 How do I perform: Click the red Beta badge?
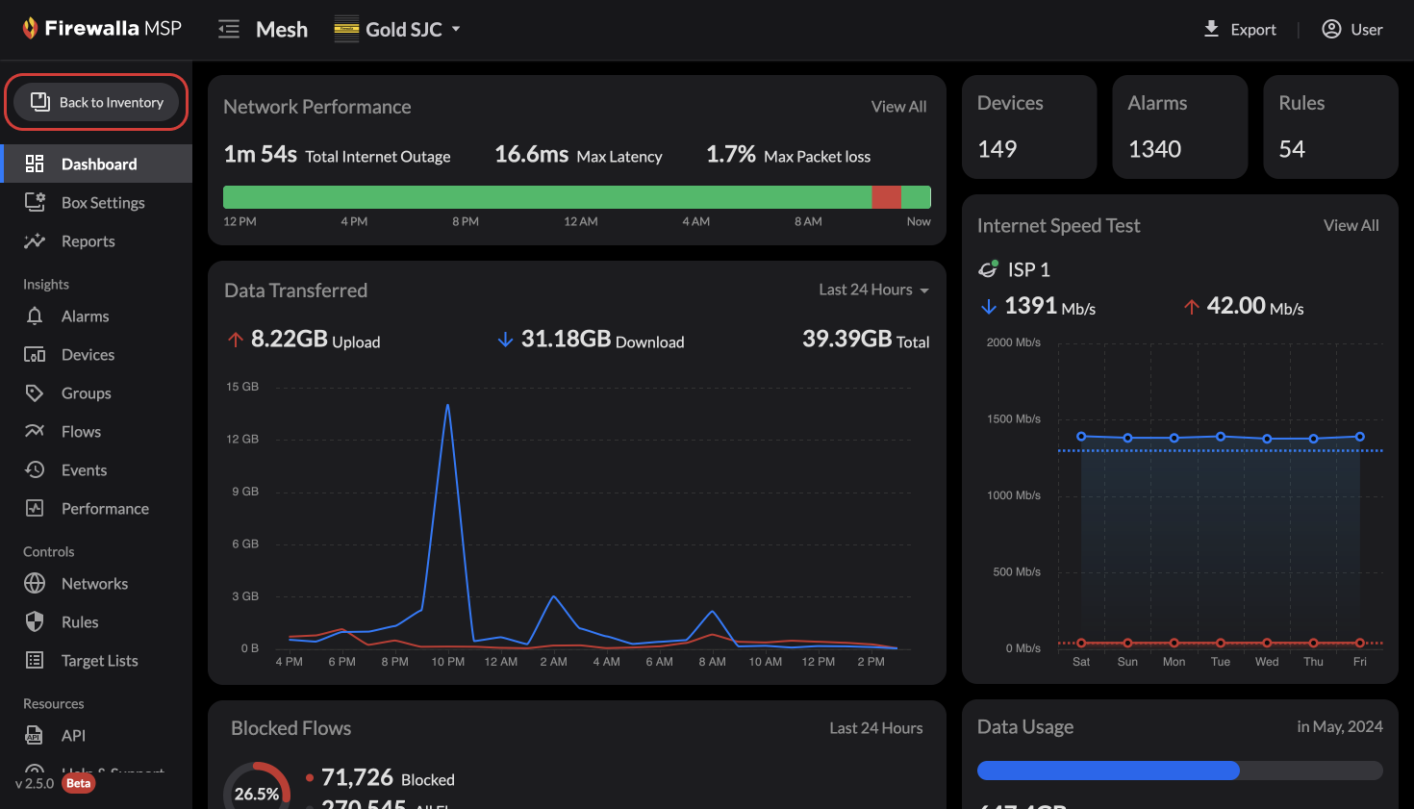(x=79, y=783)
